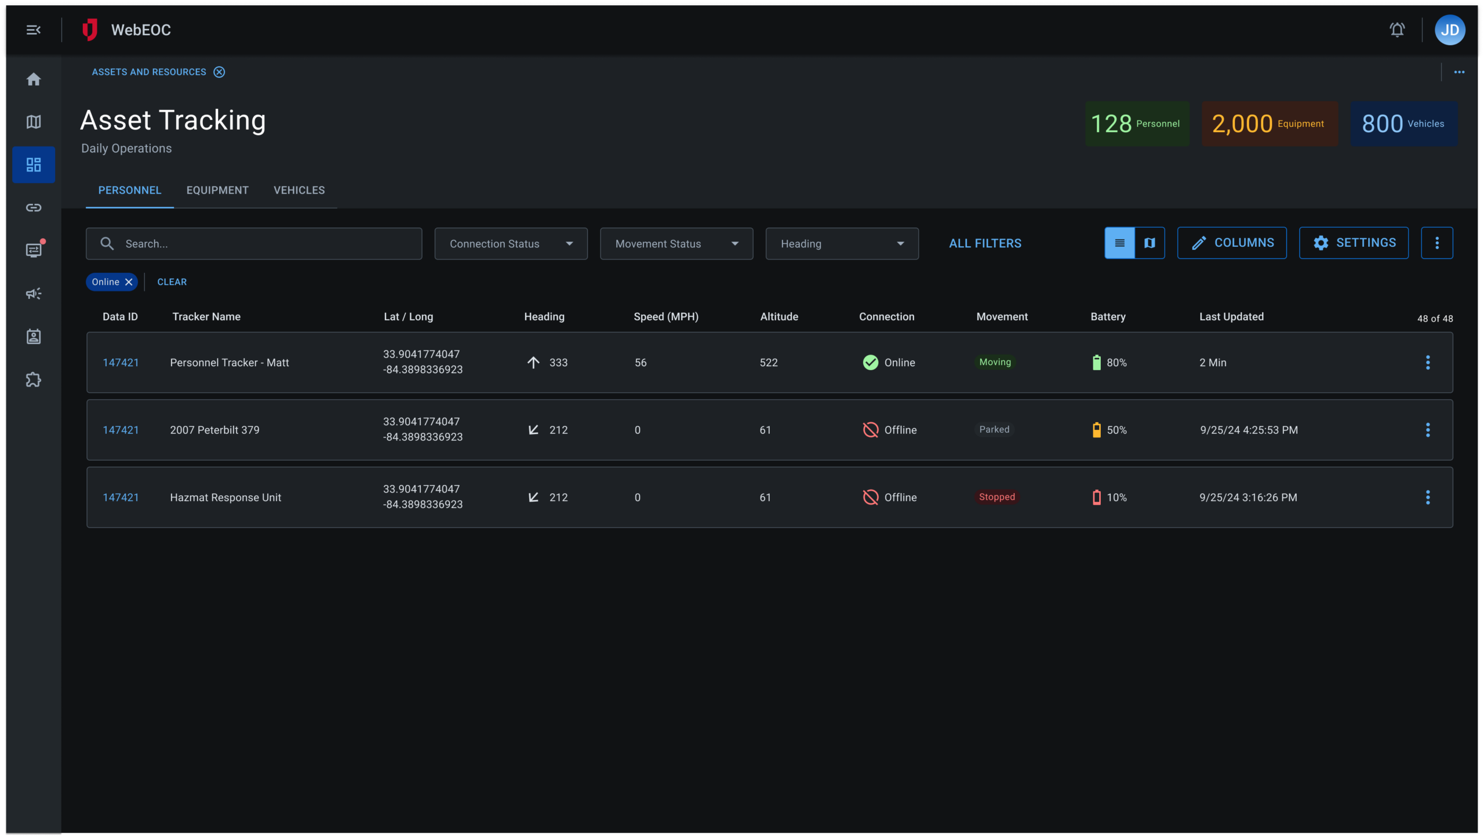Click the Search input field
1484x836 pixels.
254,243
